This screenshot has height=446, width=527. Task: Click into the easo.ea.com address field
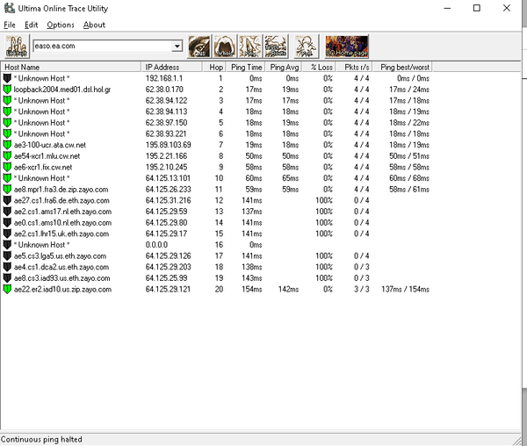click(103, 46)
